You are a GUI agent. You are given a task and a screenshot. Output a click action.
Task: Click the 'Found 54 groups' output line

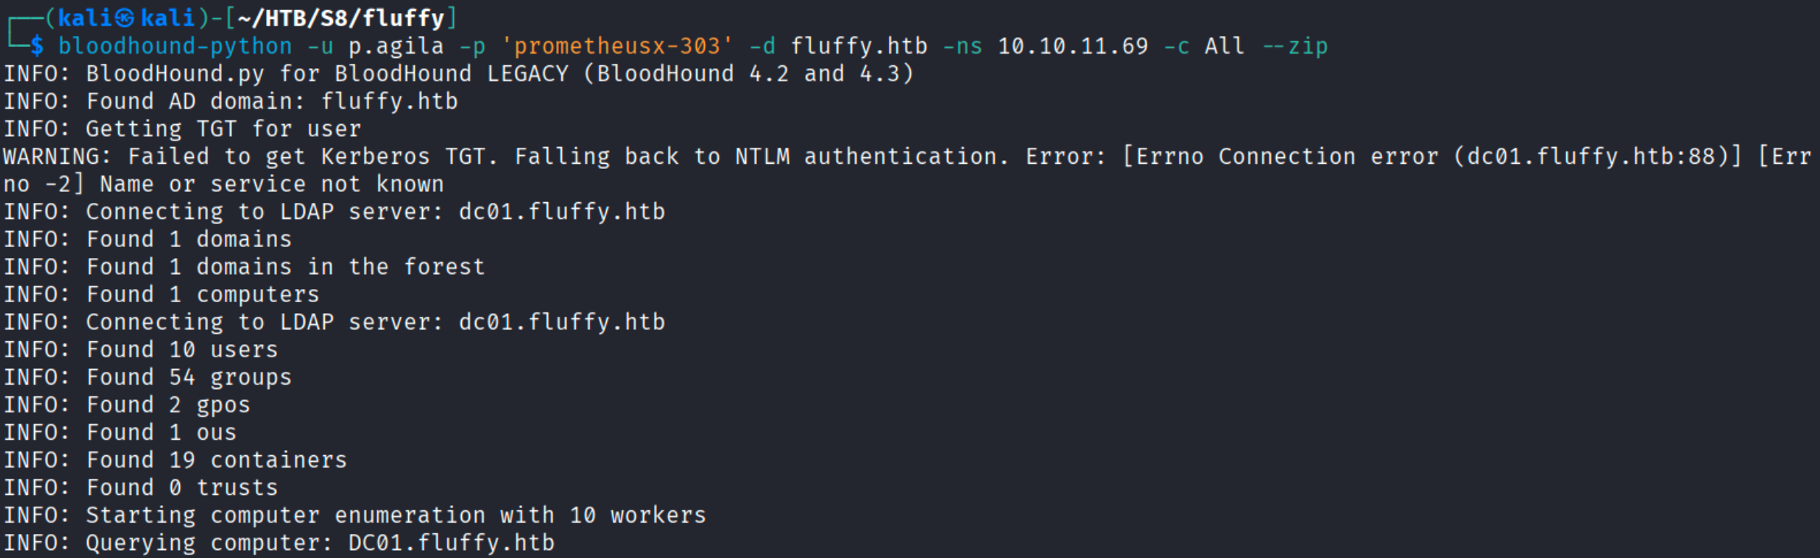[x=189, y=378]
